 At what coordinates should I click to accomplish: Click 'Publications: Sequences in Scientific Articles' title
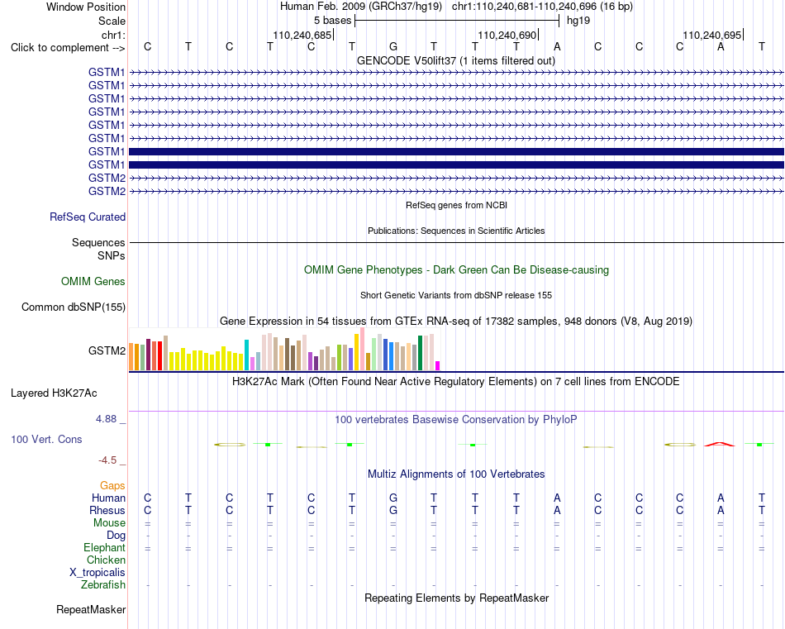pos(456,231)
